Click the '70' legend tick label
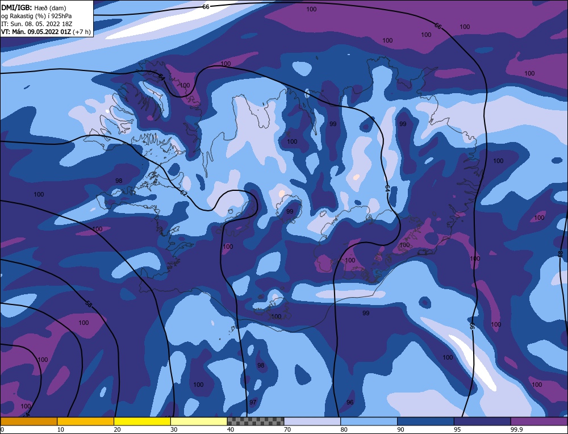Screen dimensions: 568x434 287,429
